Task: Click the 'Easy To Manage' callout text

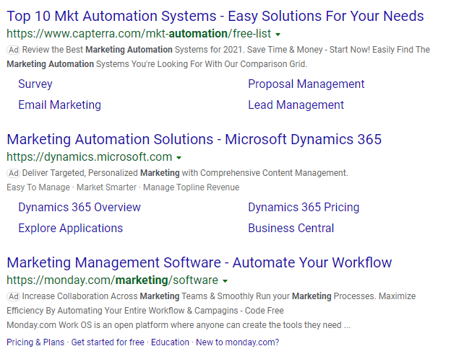Action: click(38, 187)
